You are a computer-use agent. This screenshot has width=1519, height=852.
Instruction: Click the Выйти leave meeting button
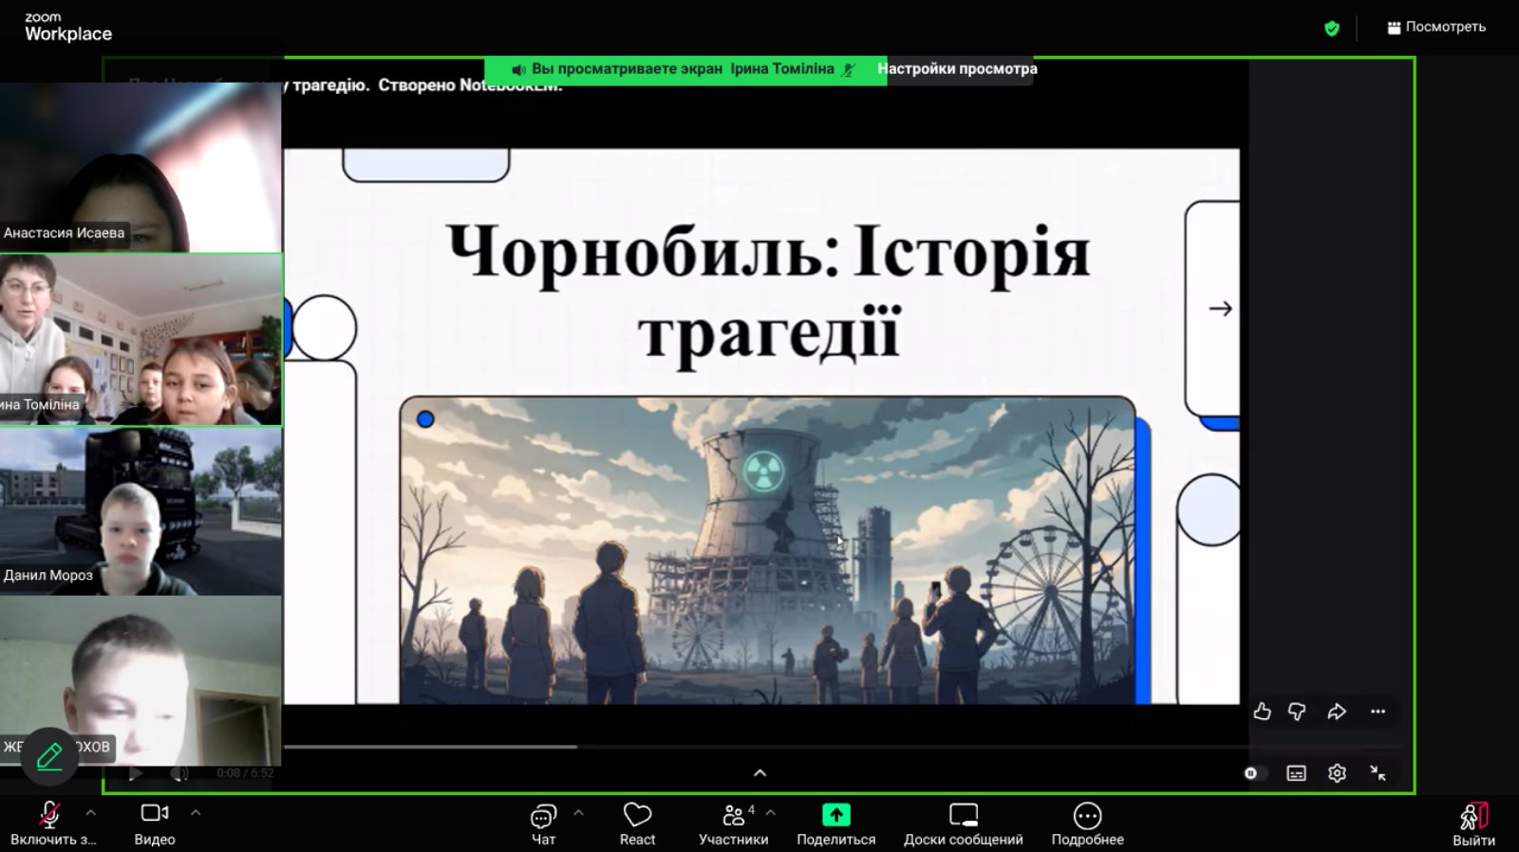tap(1473, 824)
